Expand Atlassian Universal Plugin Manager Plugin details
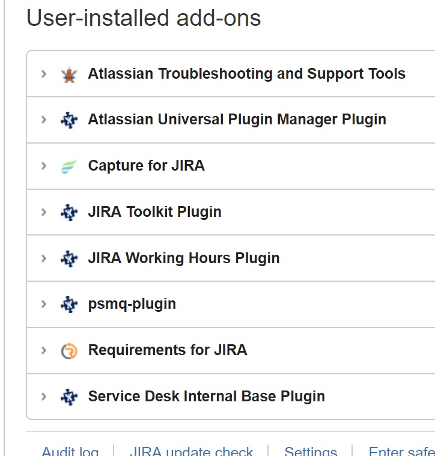Screen dimensions: 435x456 pos(44,120)
